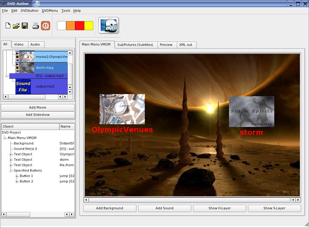The width and height of the screenshot is (309, 228).
Task: Collapse the Main Menu VMGM tree node
Action: pos(5,138)
